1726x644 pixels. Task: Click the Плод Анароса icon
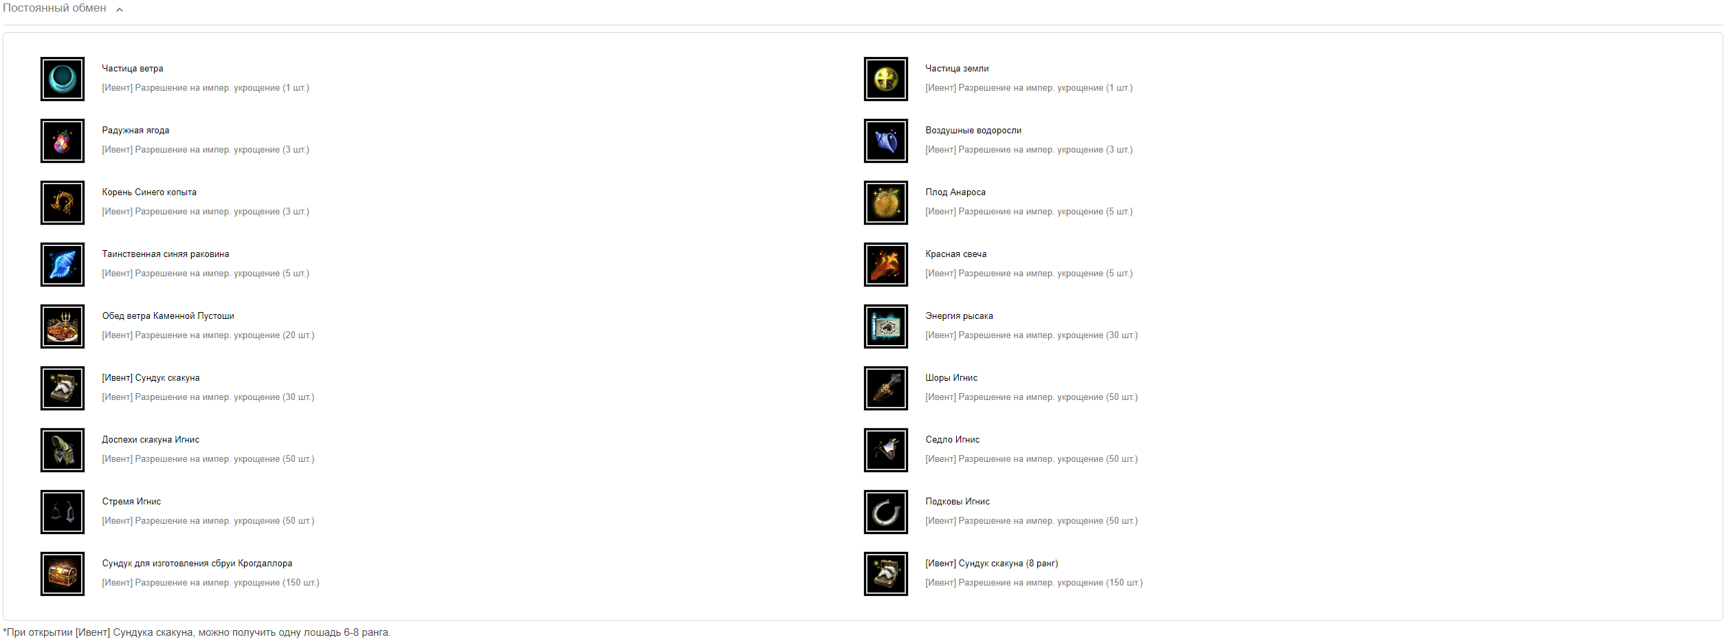(886, 203)
